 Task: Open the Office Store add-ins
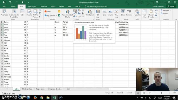[48, 11]
